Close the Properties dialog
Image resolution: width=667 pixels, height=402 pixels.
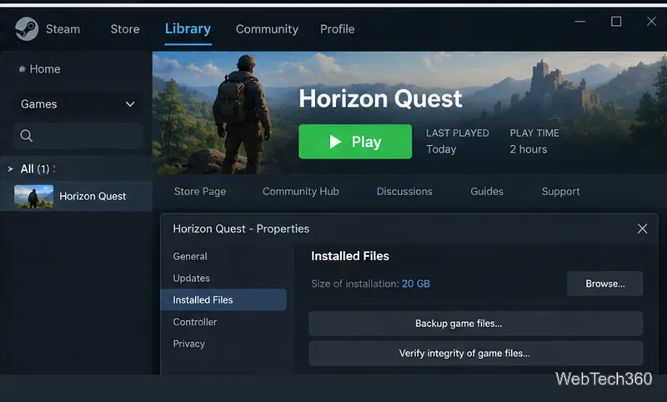tap(642, 229)
